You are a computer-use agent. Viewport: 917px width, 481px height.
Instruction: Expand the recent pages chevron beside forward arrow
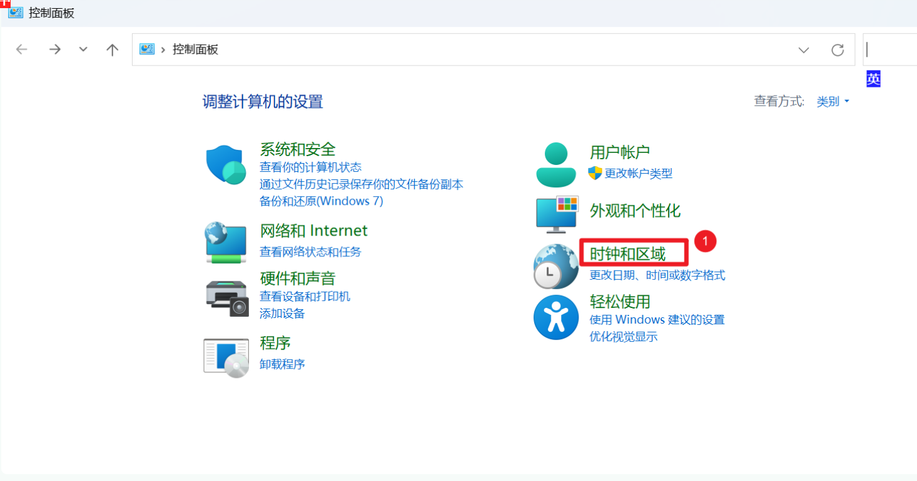83,49
